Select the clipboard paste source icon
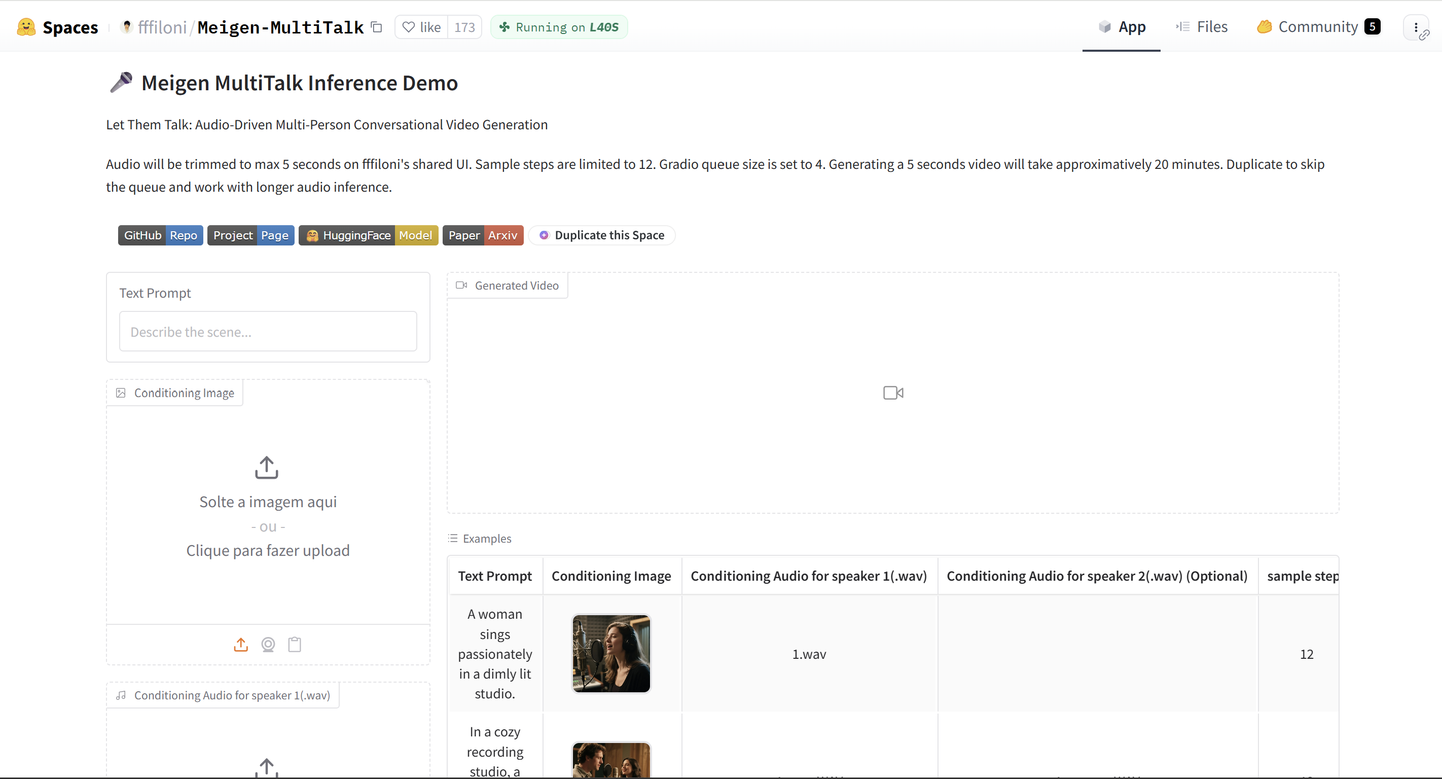Viewport: 1442px width, 779px height. point(295,645)
